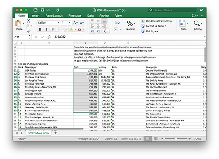The width and height of the screenshot is (219, 159).
Task: Click the zoom slider handle
Action: pyautogui.click(x=176, y=139)
